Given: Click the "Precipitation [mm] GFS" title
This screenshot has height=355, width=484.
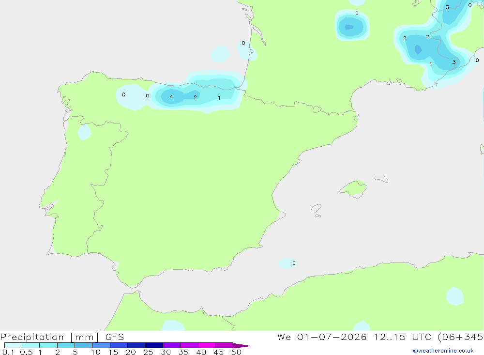Looking at the screenshot, I should click(x=62, y=337).
